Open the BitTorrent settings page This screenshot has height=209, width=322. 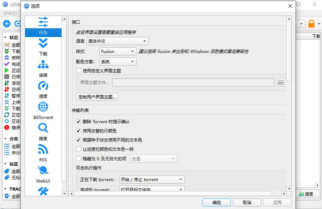(x=43, y=111)
